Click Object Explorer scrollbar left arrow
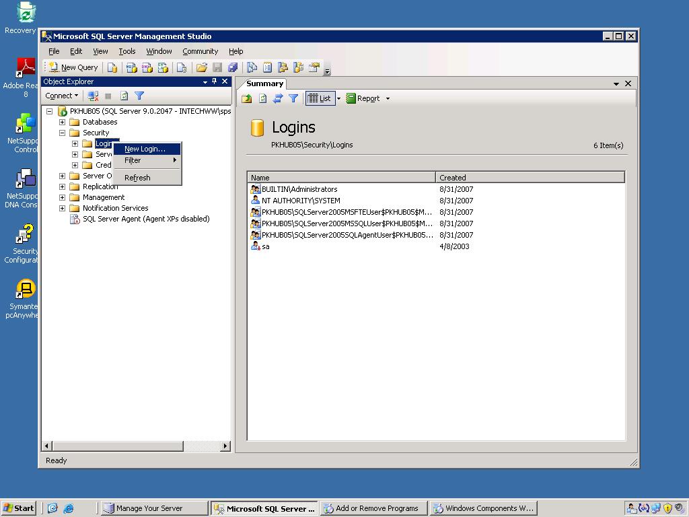 point(47,446)
